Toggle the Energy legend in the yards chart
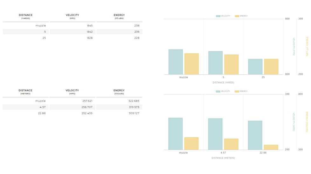 click(241, 16)
